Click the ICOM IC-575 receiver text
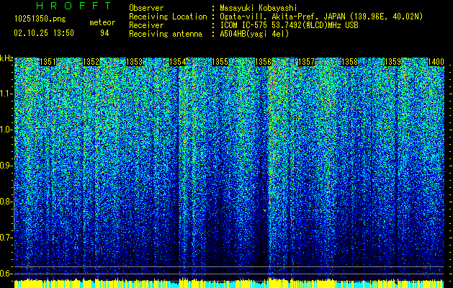The height and width of the screenshot is (288, 453). [289, 25]
